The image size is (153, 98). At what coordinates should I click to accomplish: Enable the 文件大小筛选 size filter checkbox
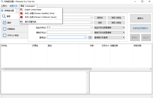(5, 35)
